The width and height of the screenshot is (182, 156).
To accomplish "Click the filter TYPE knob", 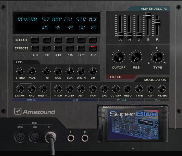I will pyautogui.click(x=157, y=57).
